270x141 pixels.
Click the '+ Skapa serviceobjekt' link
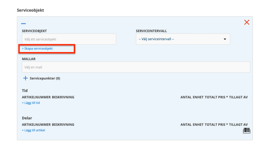(37, 49)
